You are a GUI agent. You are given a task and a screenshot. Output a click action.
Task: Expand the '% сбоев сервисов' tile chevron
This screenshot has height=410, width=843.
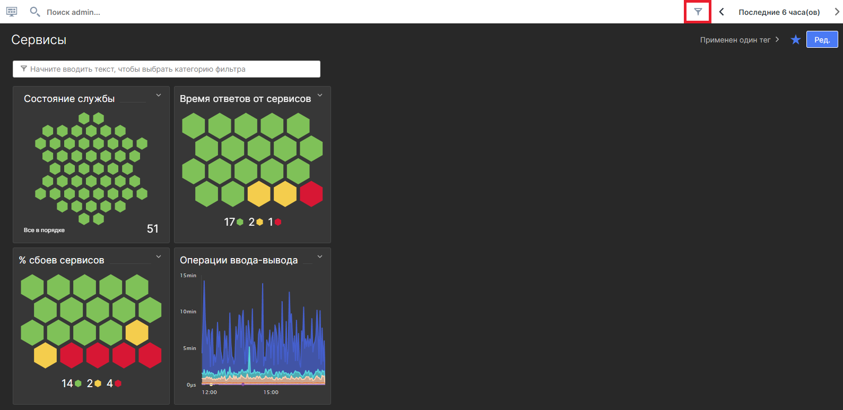[158, 257]
